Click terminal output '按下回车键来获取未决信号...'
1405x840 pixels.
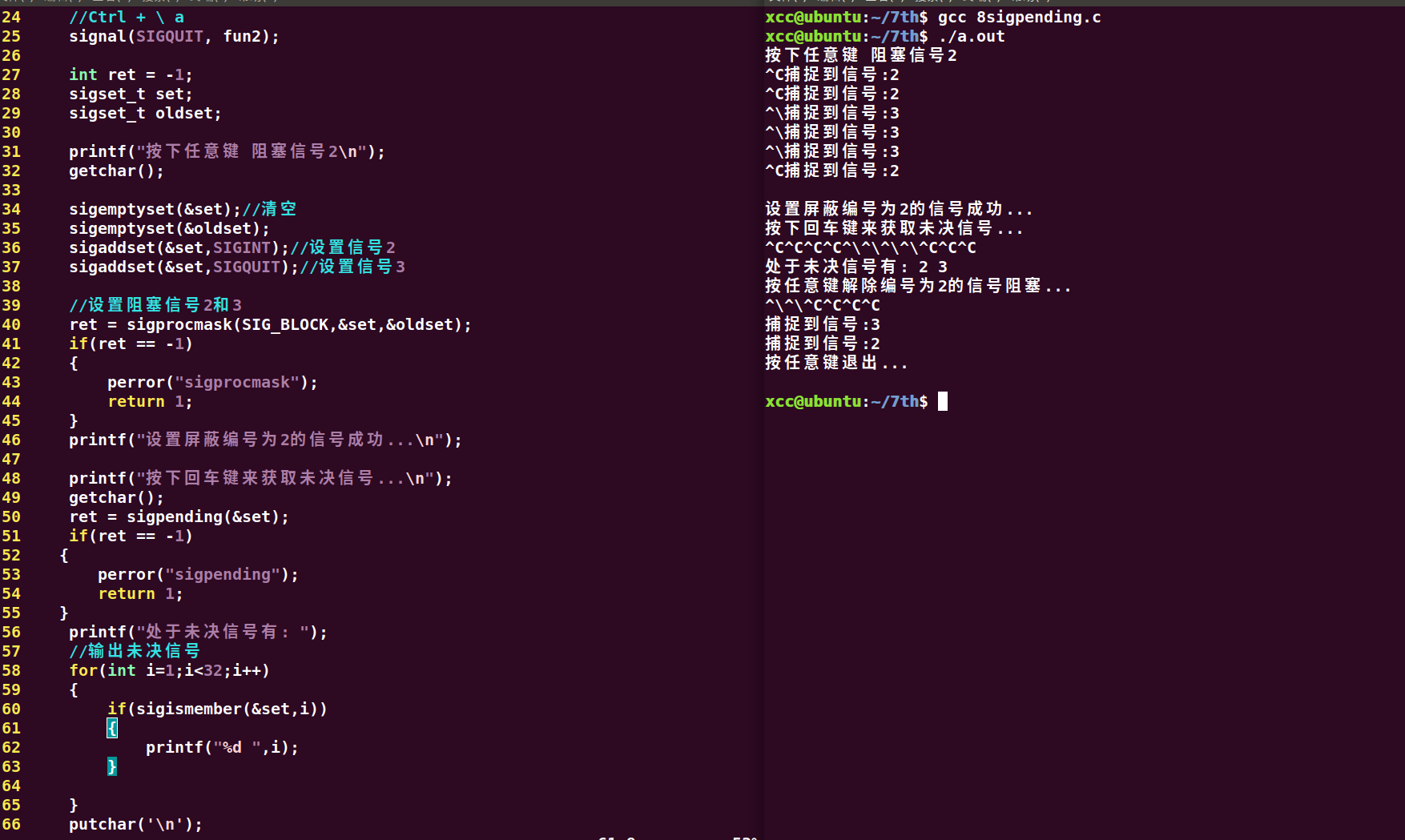point(894,228)
